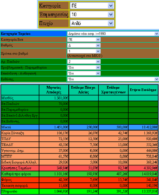Expand the Ευθύνης dropdown
Viewport: 159px width, 195px height.
click(x=113, y=79)
